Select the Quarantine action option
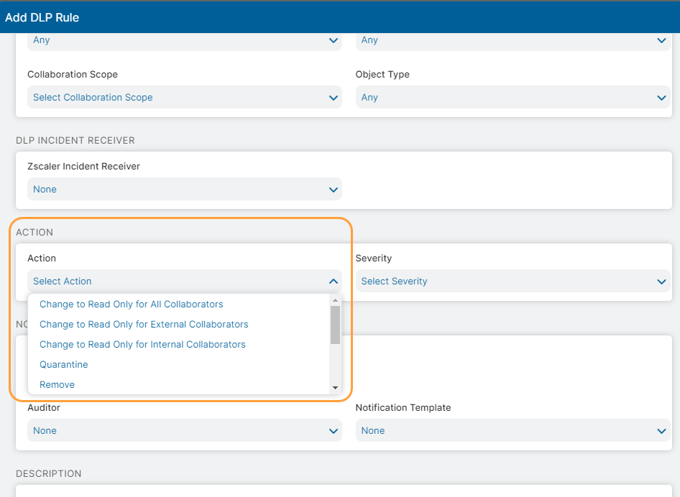 pyautogui.click(x=64, y=365)
